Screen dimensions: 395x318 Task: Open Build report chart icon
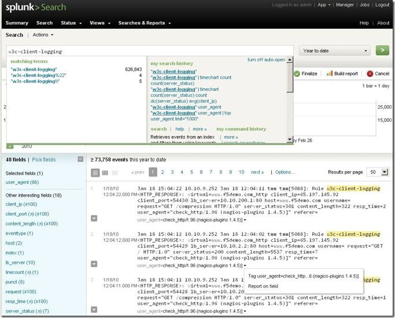[329, 73]
